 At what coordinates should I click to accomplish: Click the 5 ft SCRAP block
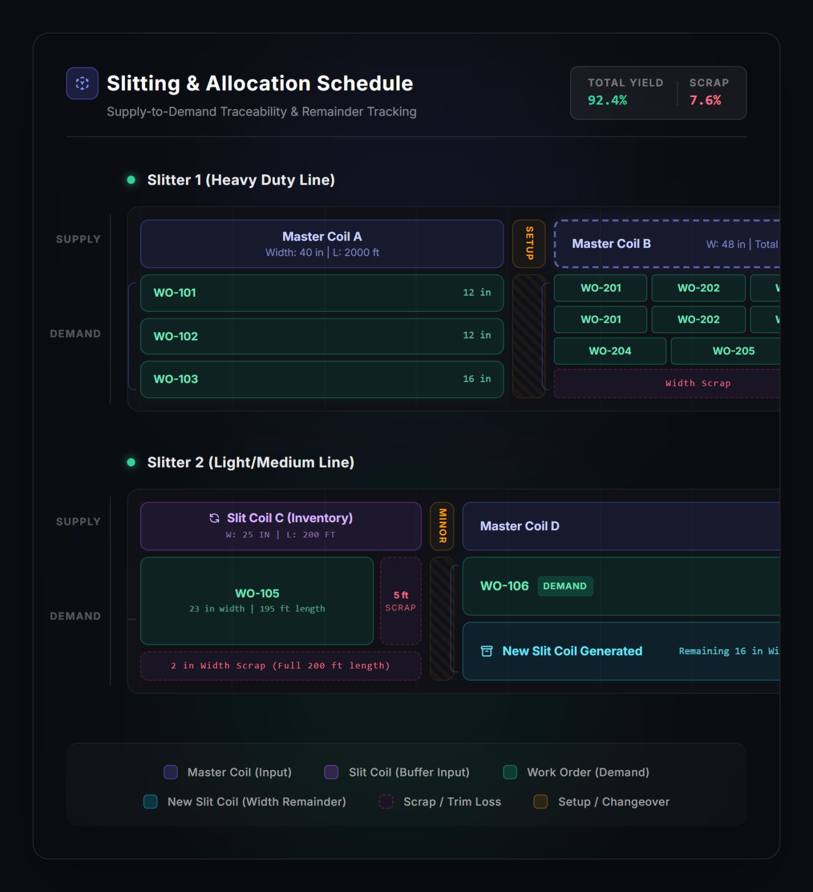pyautogui.click(x=401, y=601)
